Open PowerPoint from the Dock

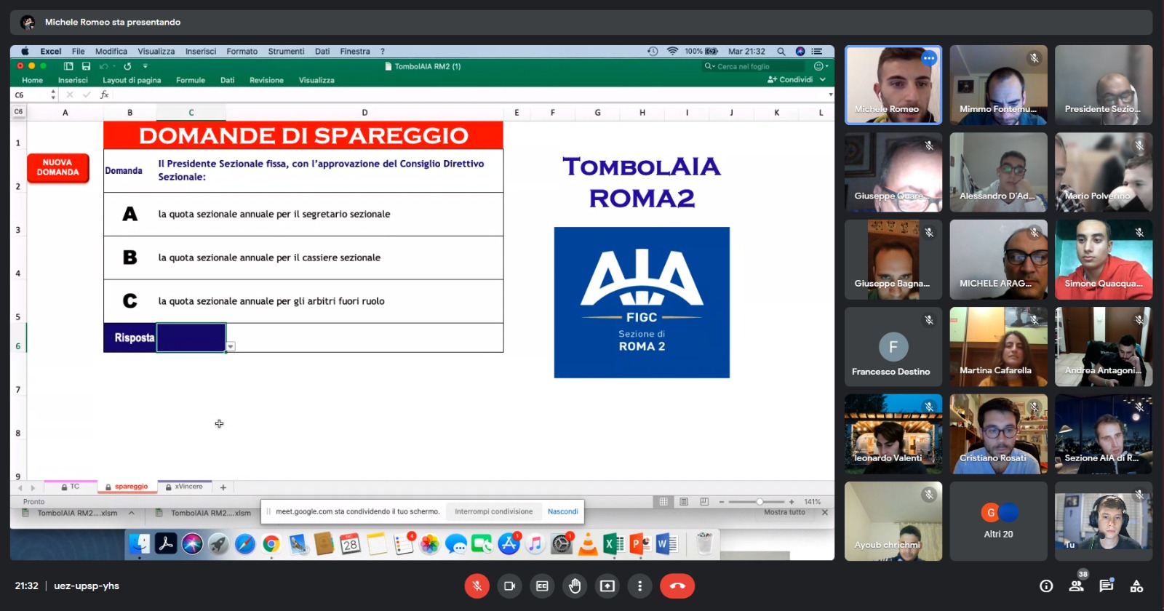point(640,544)
